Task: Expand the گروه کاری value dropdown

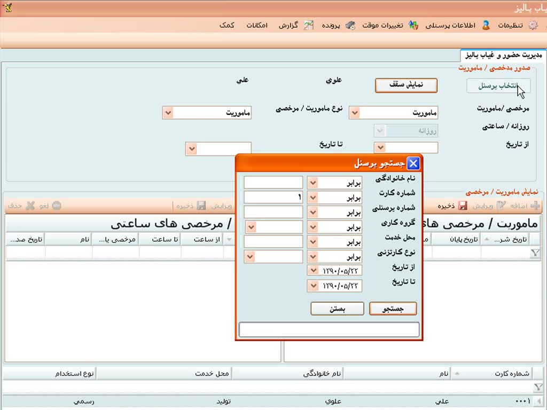Action: coord(250,227)
